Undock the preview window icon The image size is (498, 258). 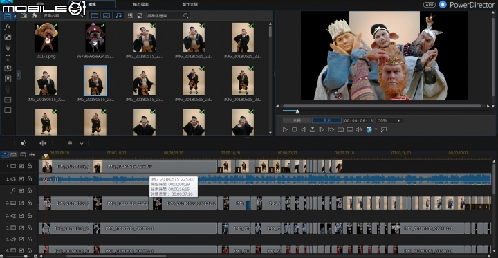(384, 129)
